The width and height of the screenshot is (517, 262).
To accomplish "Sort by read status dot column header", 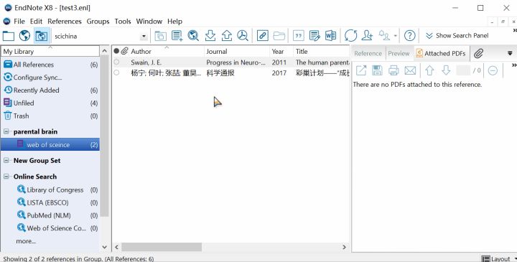I will [x=116, y=51].
